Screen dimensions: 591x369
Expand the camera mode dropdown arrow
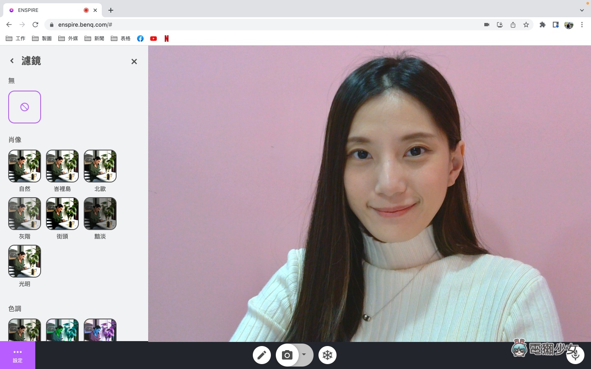(x=304, y=355)
